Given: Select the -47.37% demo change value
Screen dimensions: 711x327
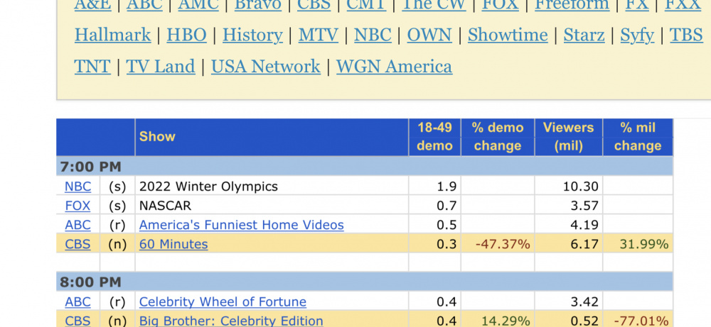Looking at the screenshot, I should [503, 244].
